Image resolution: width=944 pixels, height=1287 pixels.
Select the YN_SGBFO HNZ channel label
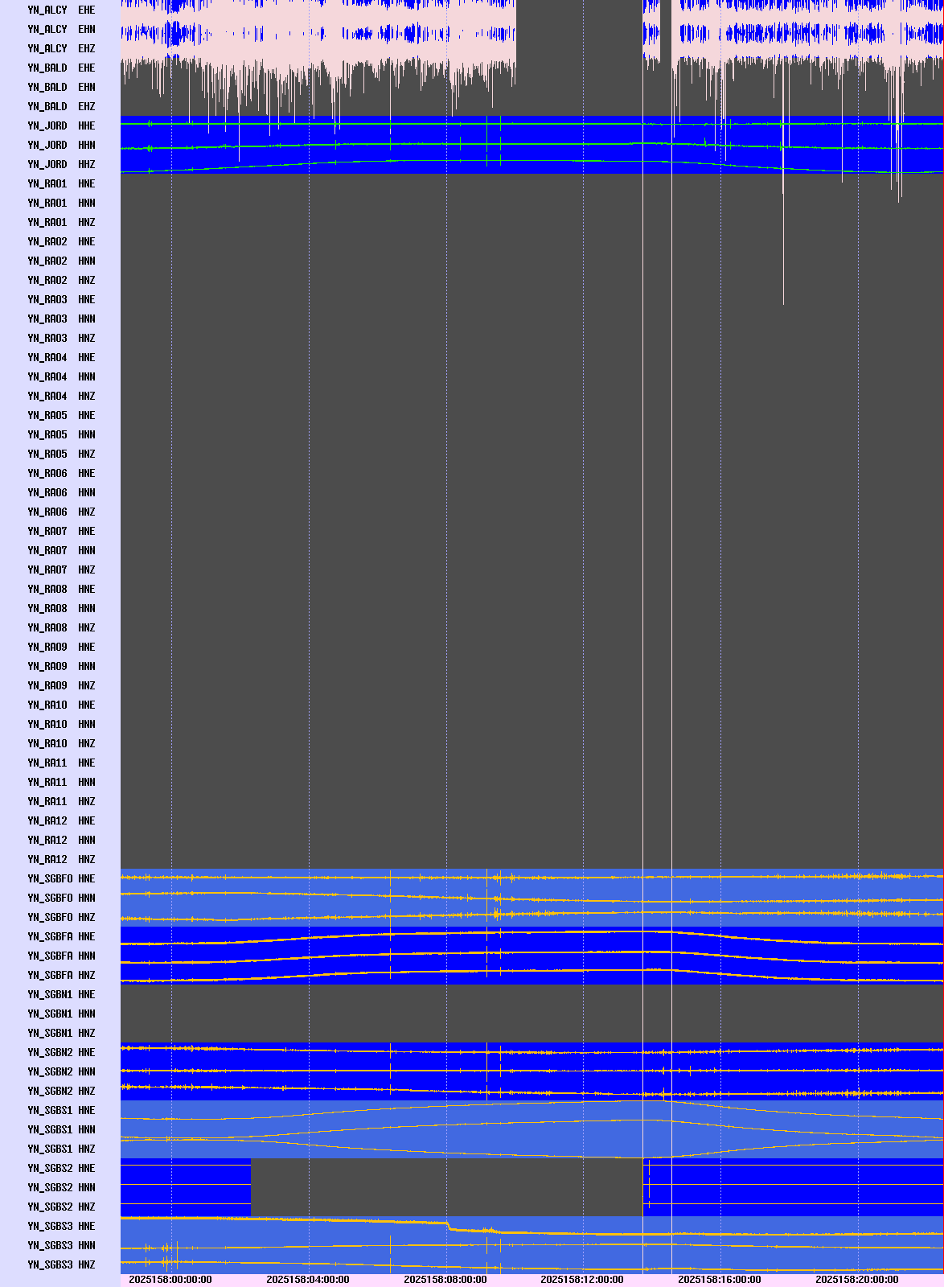(x=61, y=917)
